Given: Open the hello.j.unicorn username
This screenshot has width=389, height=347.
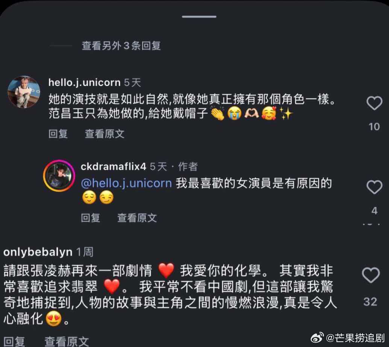Looking at the screenshot, I should [x=84, y=83].
